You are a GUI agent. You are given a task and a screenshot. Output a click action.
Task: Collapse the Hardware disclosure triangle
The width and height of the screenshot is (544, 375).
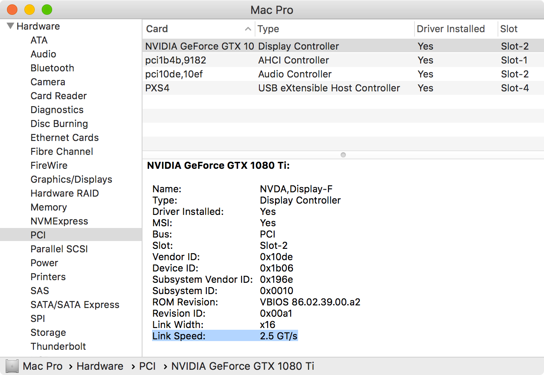point(11,26)
